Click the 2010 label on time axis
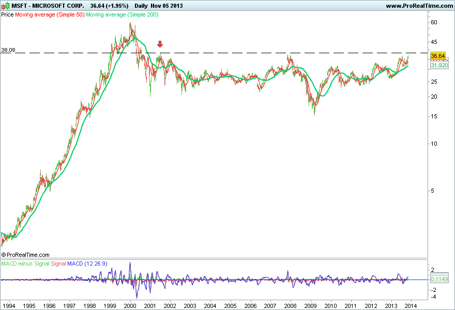This screenshot has width=455, height=310. pos(330,306)
